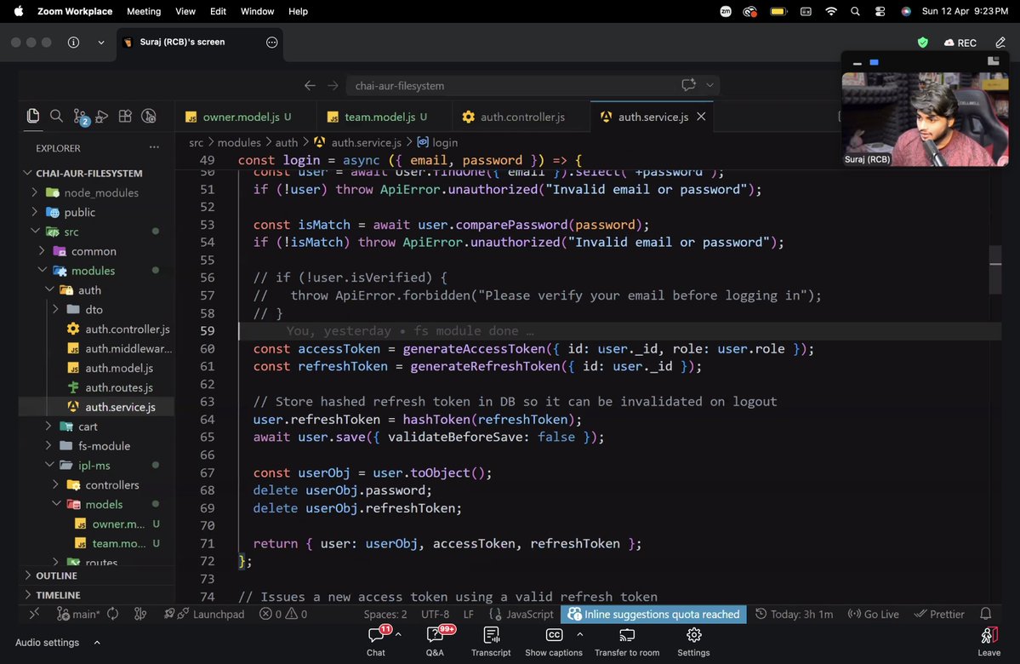The image size is (1020, 664).
Task: Open the View menu
Action: pyautogui.click(x=185, y=11)
